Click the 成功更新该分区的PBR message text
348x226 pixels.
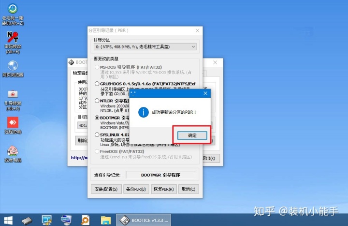[x=174, y=112]
